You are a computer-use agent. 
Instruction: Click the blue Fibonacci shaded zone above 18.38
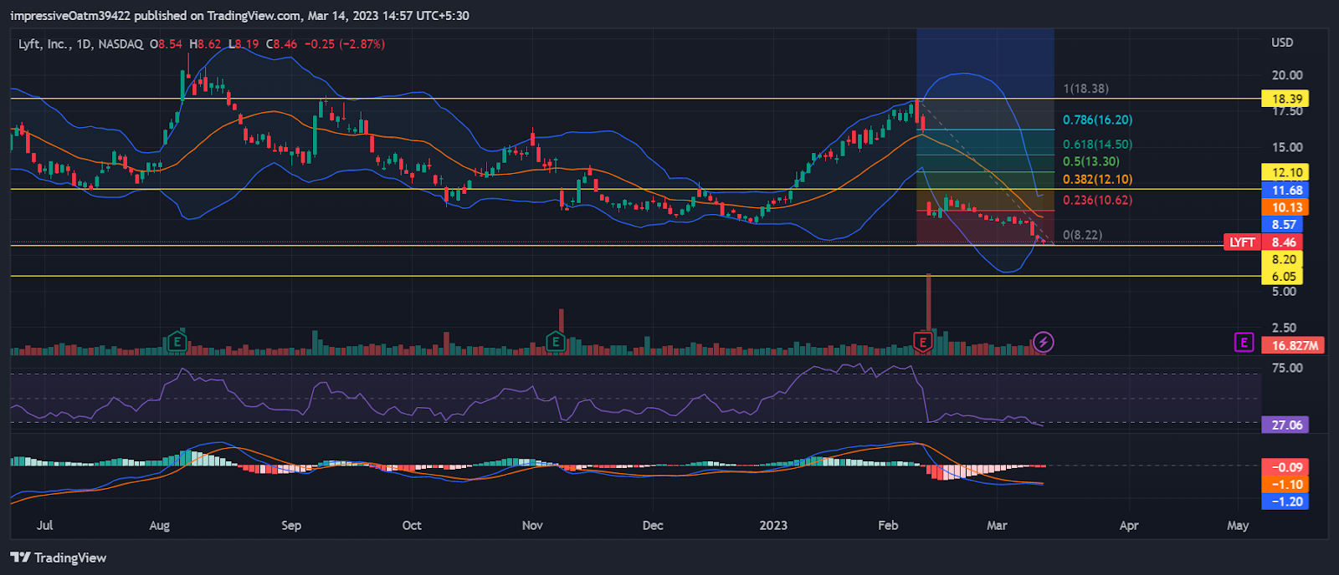click(x=985, y=63)
